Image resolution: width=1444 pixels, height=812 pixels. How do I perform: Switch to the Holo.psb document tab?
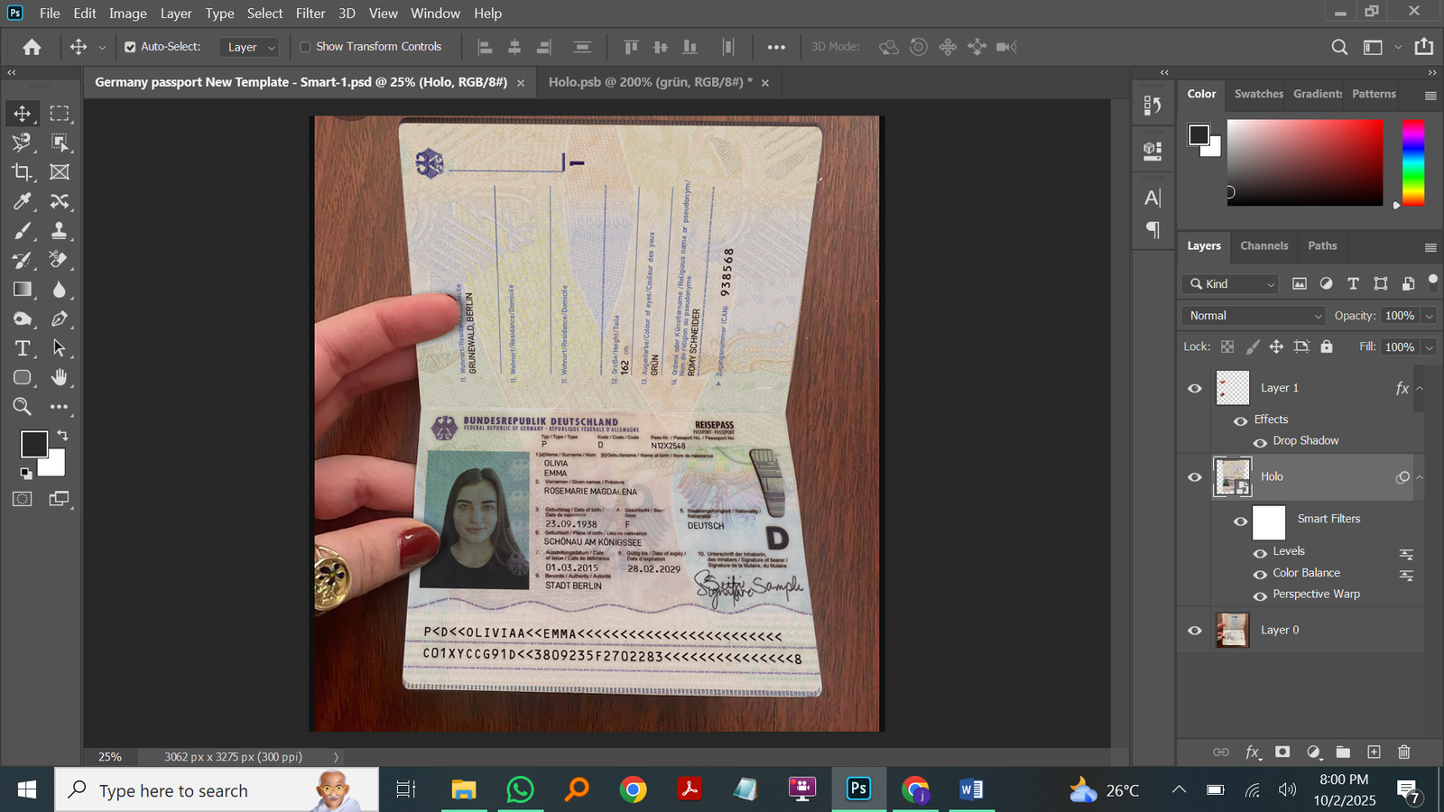coord(650,82)
